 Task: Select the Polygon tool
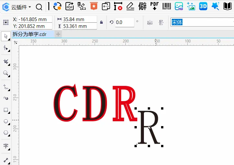(x=6, y=133)
